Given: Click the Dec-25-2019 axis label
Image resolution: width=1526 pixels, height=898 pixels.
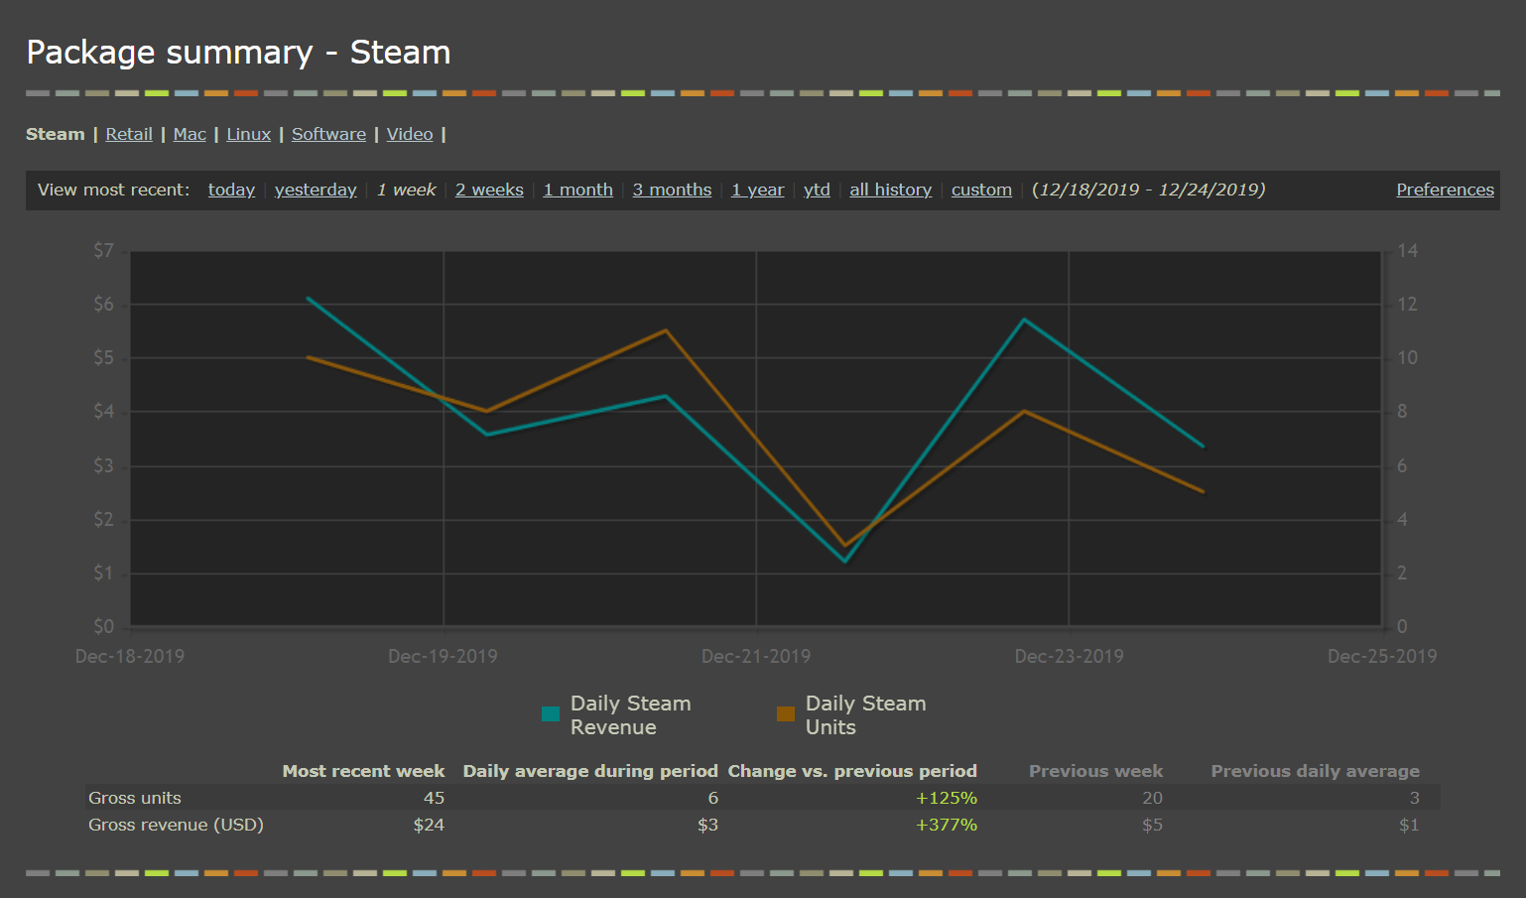Looking at the screenshot, I should 1382,656.
